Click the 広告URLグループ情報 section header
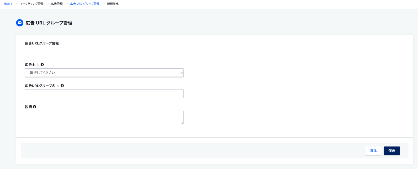The image size is (418, 169). pos(42,43)
